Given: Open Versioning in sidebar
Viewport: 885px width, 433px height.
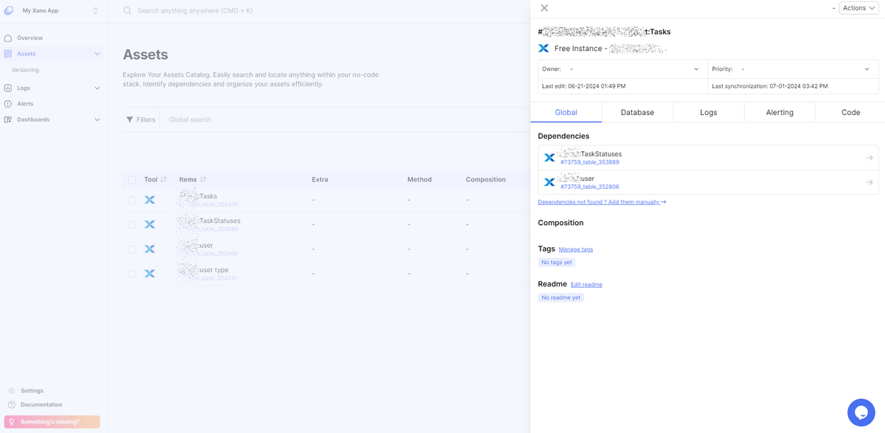Looking at the screenshot, I should [25, 70].
